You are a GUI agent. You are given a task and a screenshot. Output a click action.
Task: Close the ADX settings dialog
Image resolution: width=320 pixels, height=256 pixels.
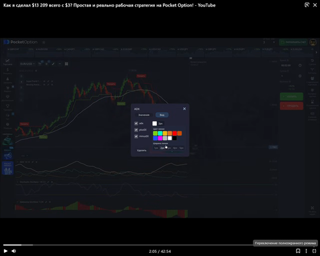[184, 109]
